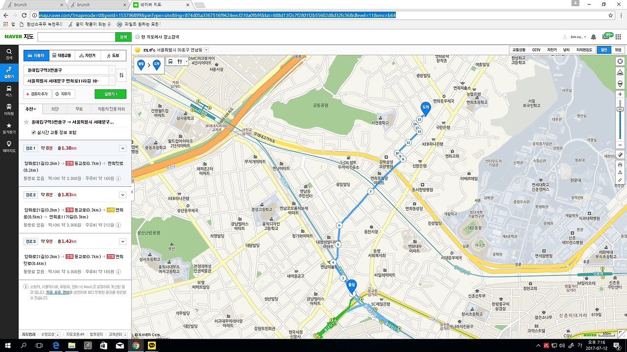Switch the map to 위성 satellite view
Screen dimensions: 627x352
click(618, 50)
